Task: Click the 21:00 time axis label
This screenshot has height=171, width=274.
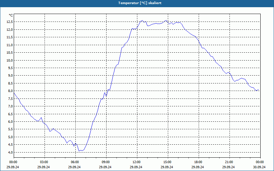Action: pyautogui.click(x=229, y=162)
